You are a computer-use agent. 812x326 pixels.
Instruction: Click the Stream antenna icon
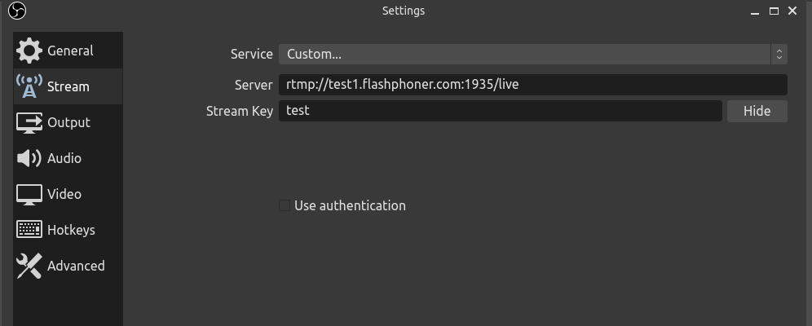coord(29,86)
